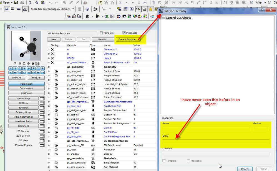Switch to the Descriptors section
The image size is (277, 171).
[27, 93]
